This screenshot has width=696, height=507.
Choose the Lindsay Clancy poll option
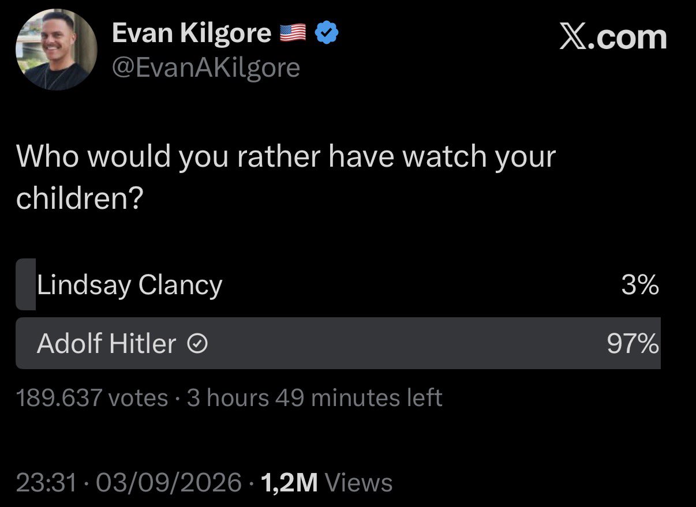338,285
